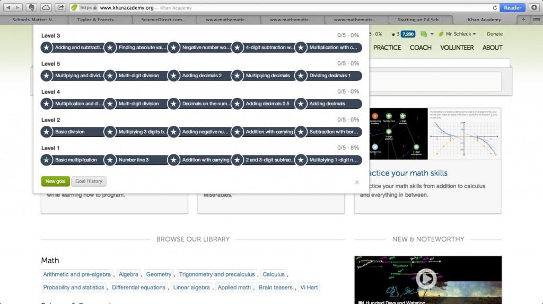Open the VOLUNTEER menu
Screen dimensions: 543x304
(457, 48)
